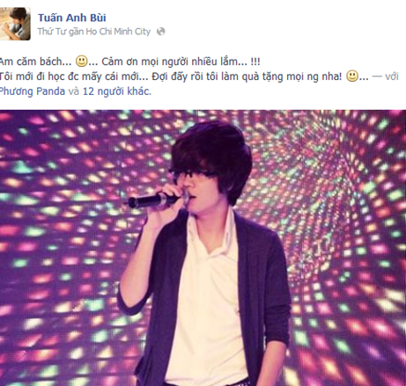The image size is (406, 386).
Task: Click the globe public privacy icon
Action: click(x=161, y=32)
